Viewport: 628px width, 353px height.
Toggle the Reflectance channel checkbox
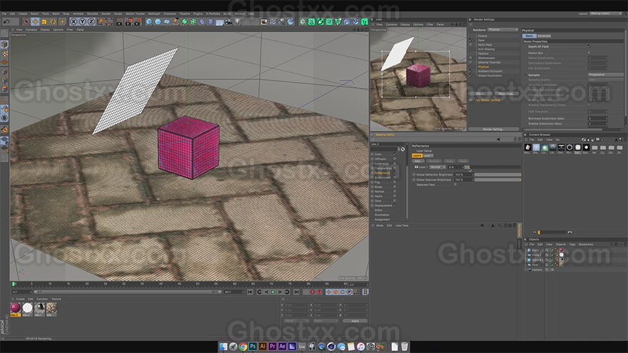tap(395, 173)
